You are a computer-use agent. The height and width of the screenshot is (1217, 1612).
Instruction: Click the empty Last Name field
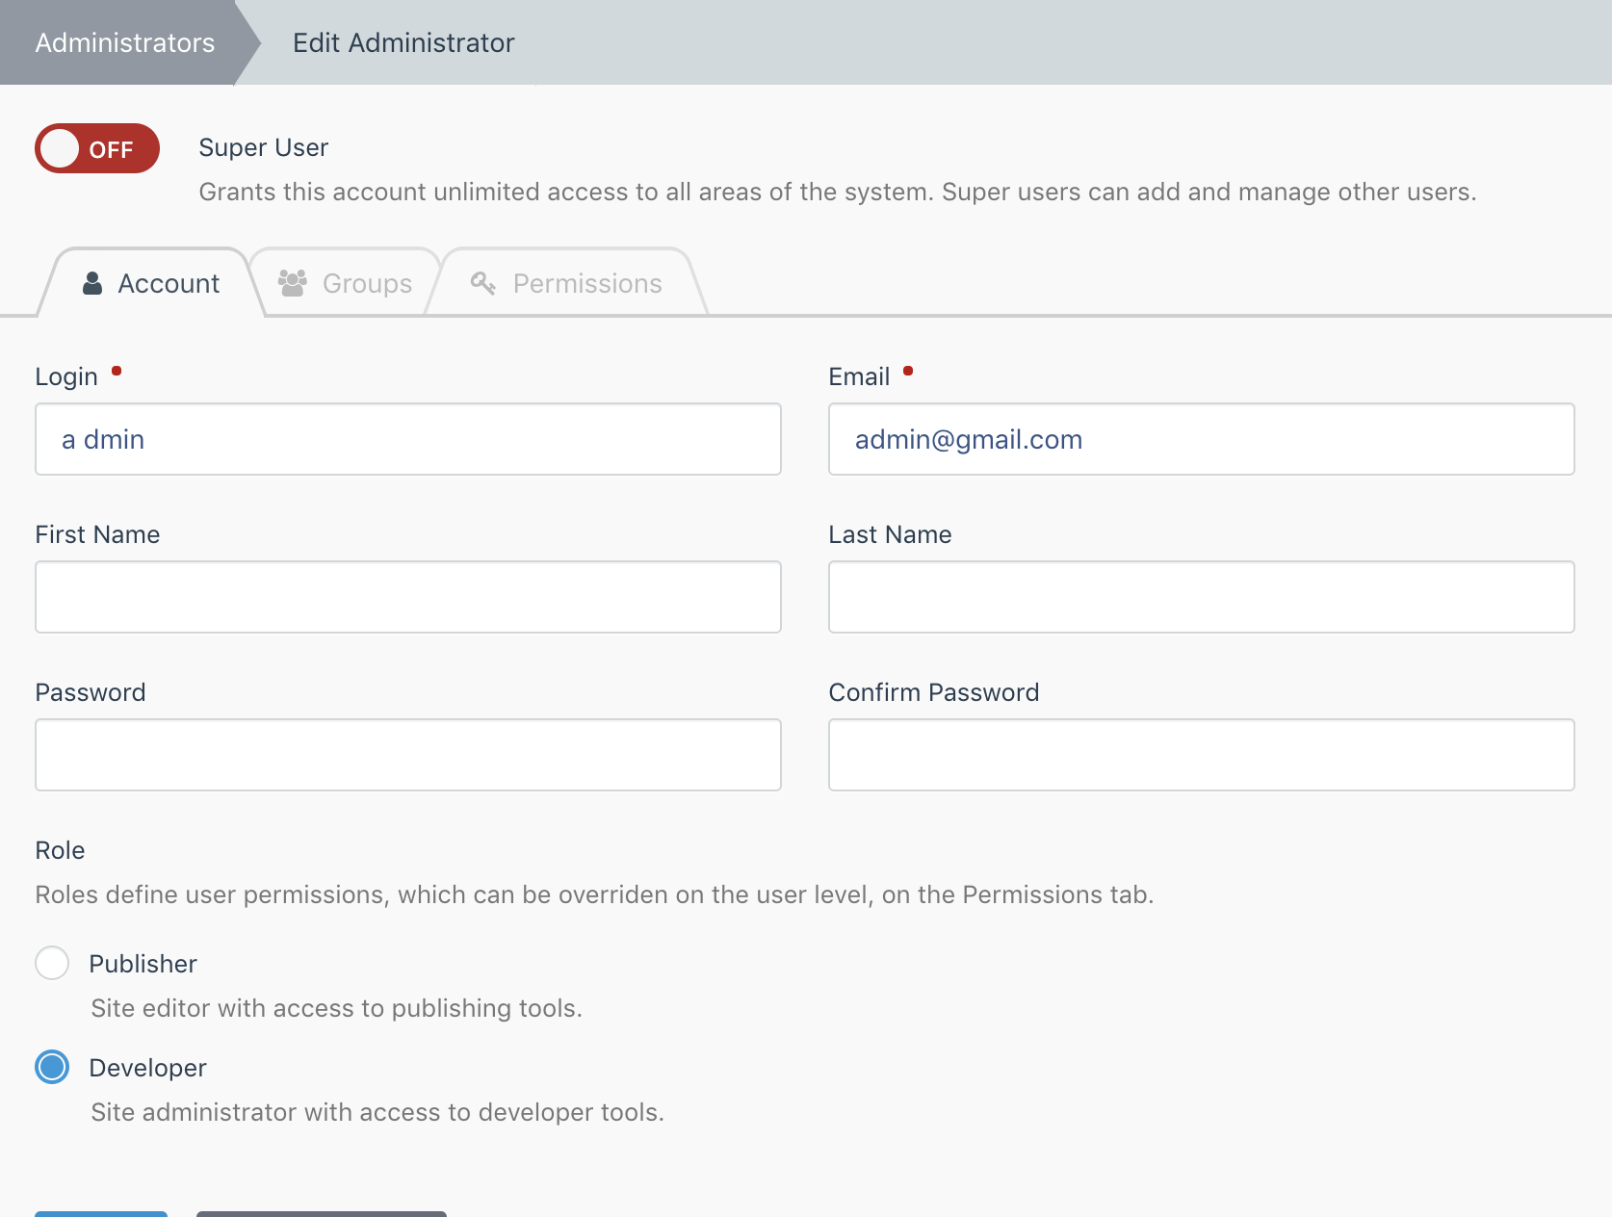[1201, 597]
